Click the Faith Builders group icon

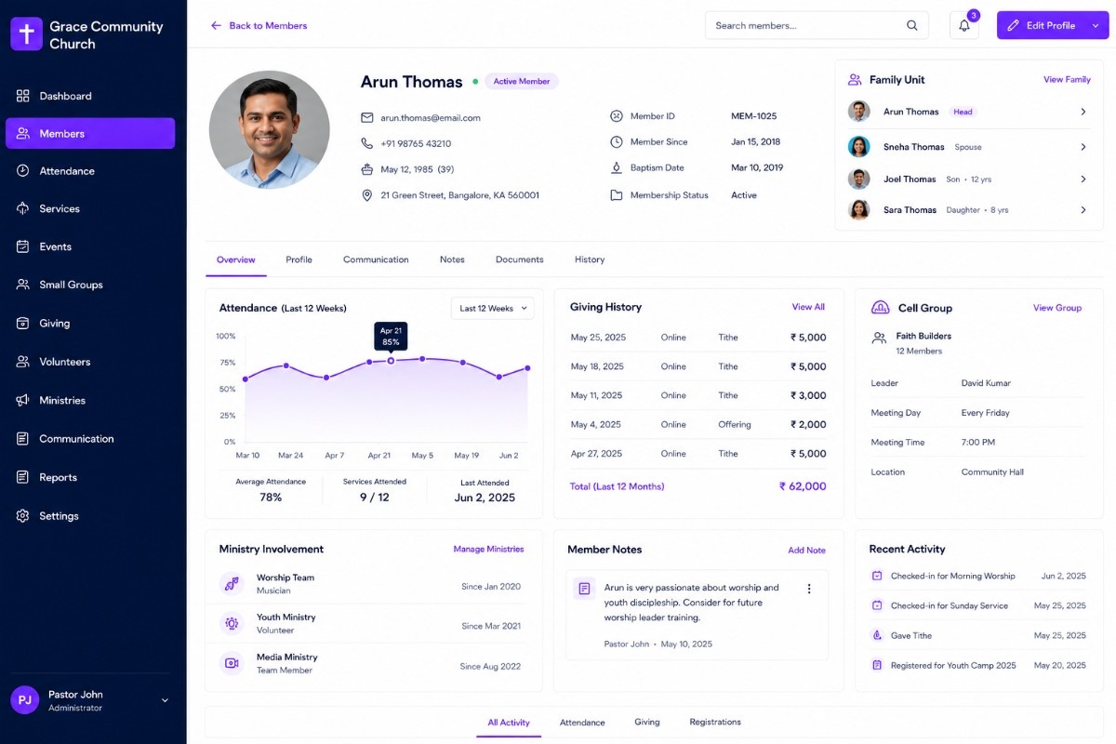coord(879,339)
